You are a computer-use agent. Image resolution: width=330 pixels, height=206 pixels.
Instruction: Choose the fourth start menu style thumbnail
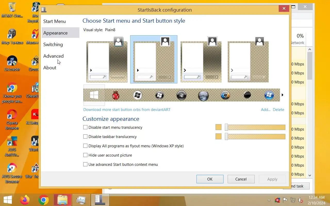pyautogui.click(x=248, y=59)
